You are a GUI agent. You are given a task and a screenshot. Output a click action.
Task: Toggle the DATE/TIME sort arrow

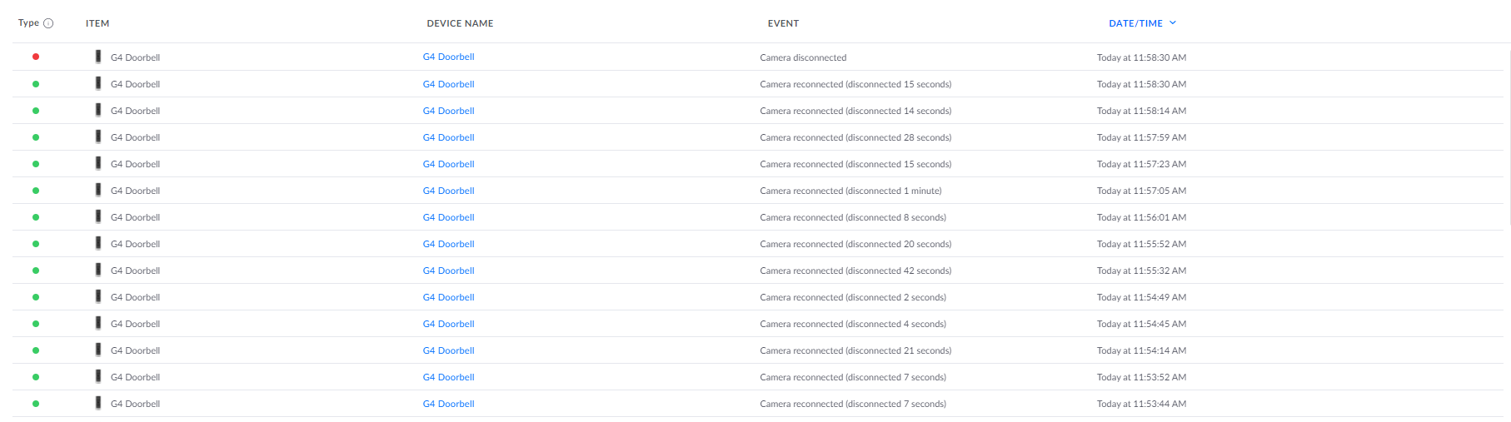pyautogui.click(x=1173, y=22)
